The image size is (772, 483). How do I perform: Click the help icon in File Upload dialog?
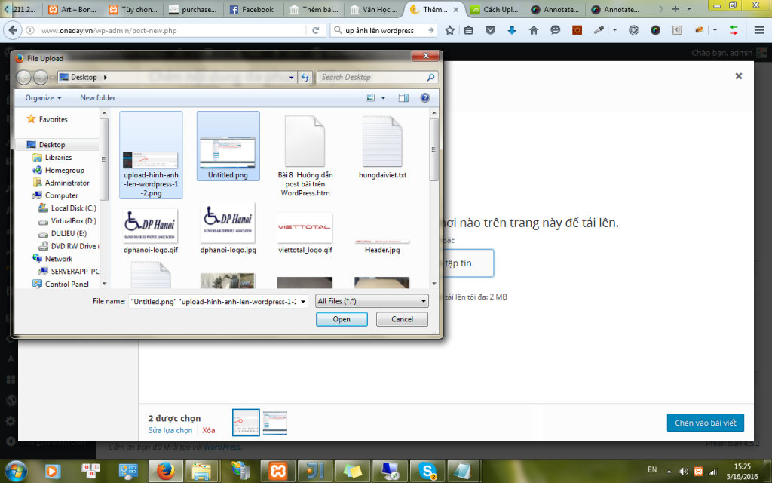tap(425, 97)
